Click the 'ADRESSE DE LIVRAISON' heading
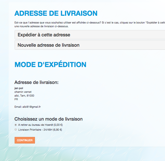 coord(56,13)
